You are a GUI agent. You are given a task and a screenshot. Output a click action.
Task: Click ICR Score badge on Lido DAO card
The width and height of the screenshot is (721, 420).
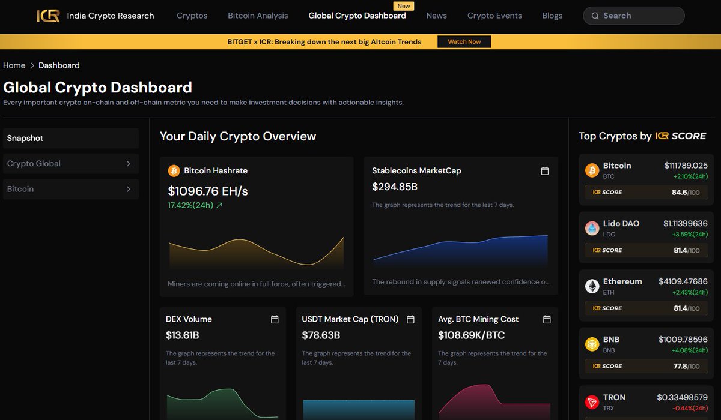tap(607, 250)
